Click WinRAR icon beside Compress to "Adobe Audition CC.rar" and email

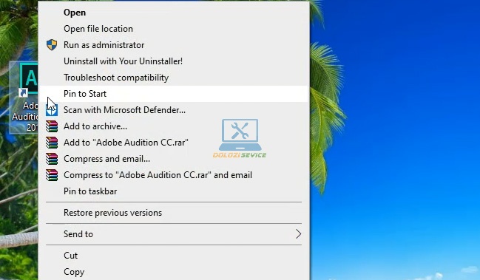[52, 175]
